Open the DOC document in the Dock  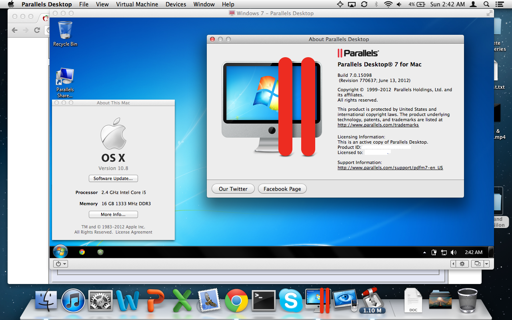click(413, 300)
